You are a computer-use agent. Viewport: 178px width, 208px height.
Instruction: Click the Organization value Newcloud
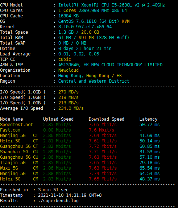pyautogui.click(x=69, y=70)
